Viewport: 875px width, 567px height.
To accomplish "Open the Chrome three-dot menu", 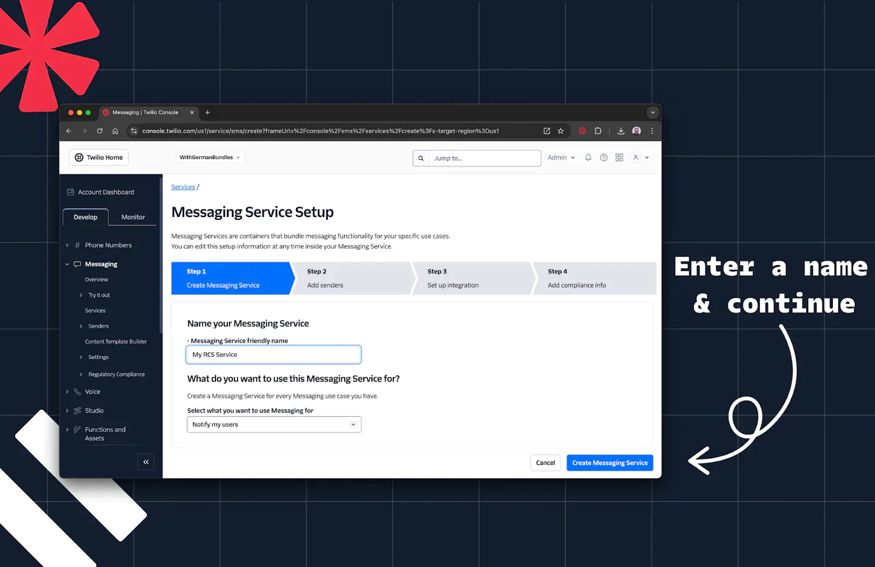I will pos(652,131).
